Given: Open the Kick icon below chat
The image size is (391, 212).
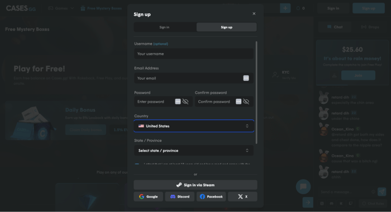Looking at the screenshot, I should (x=341, y=204).
